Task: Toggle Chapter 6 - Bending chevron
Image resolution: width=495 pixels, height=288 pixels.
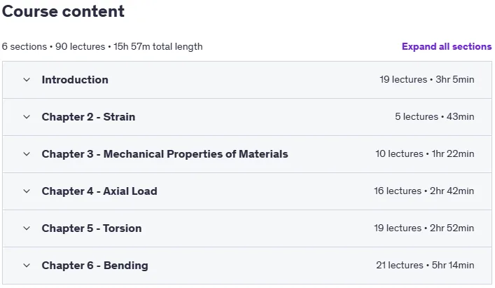Action: (x=27, y=266)
